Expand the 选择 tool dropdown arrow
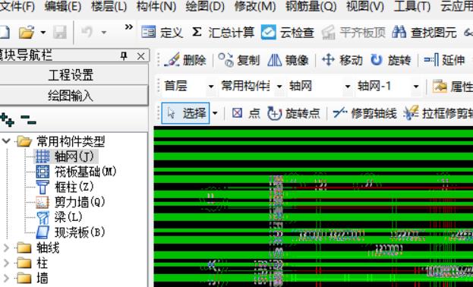Viewport: 473px width, 287px height. coord(215,113)
